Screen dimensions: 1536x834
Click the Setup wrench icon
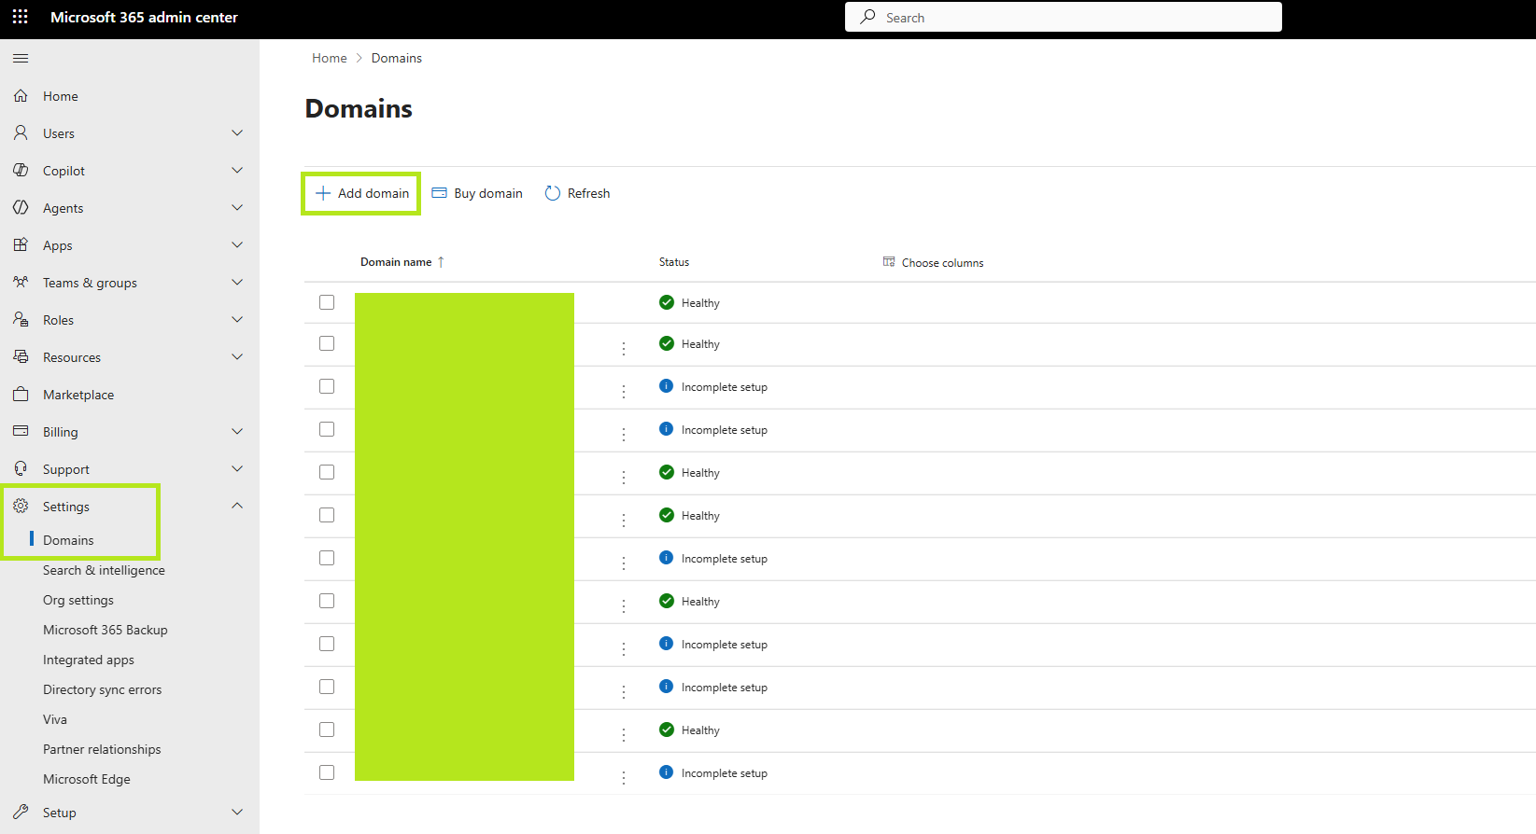[x=21, y=813]
